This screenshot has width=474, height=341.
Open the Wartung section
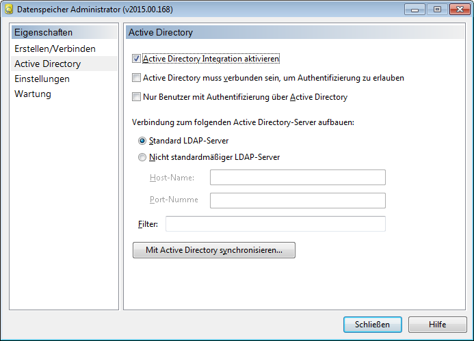[64, 94]
